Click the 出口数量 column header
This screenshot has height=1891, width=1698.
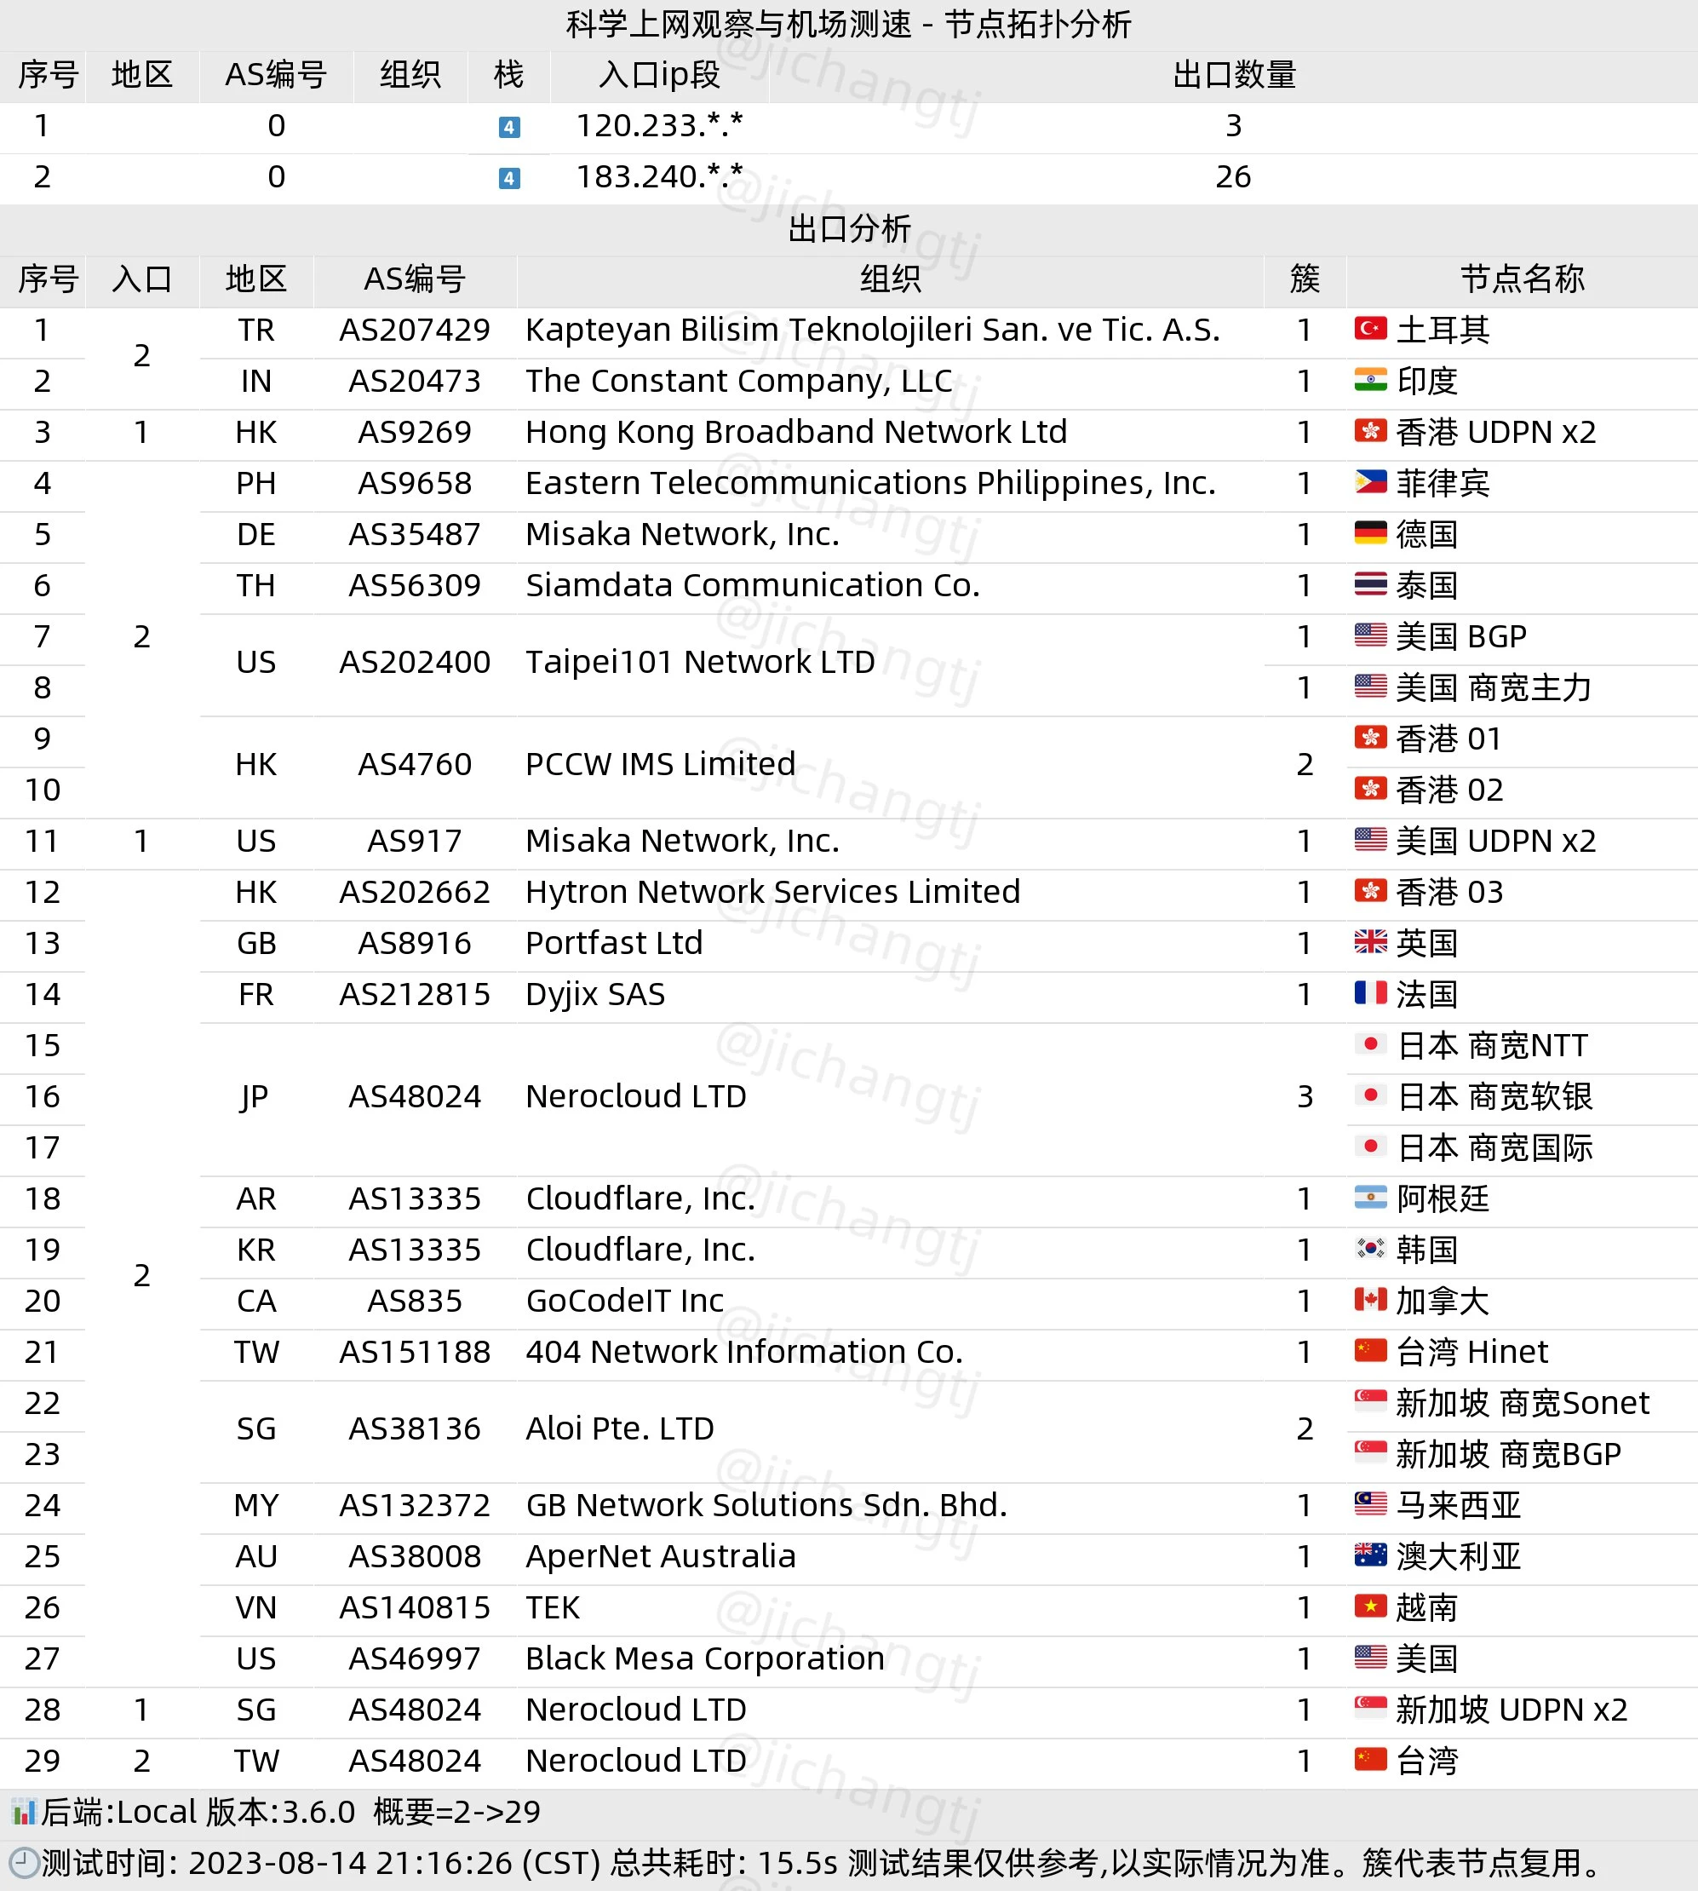tap(1233, 75)
